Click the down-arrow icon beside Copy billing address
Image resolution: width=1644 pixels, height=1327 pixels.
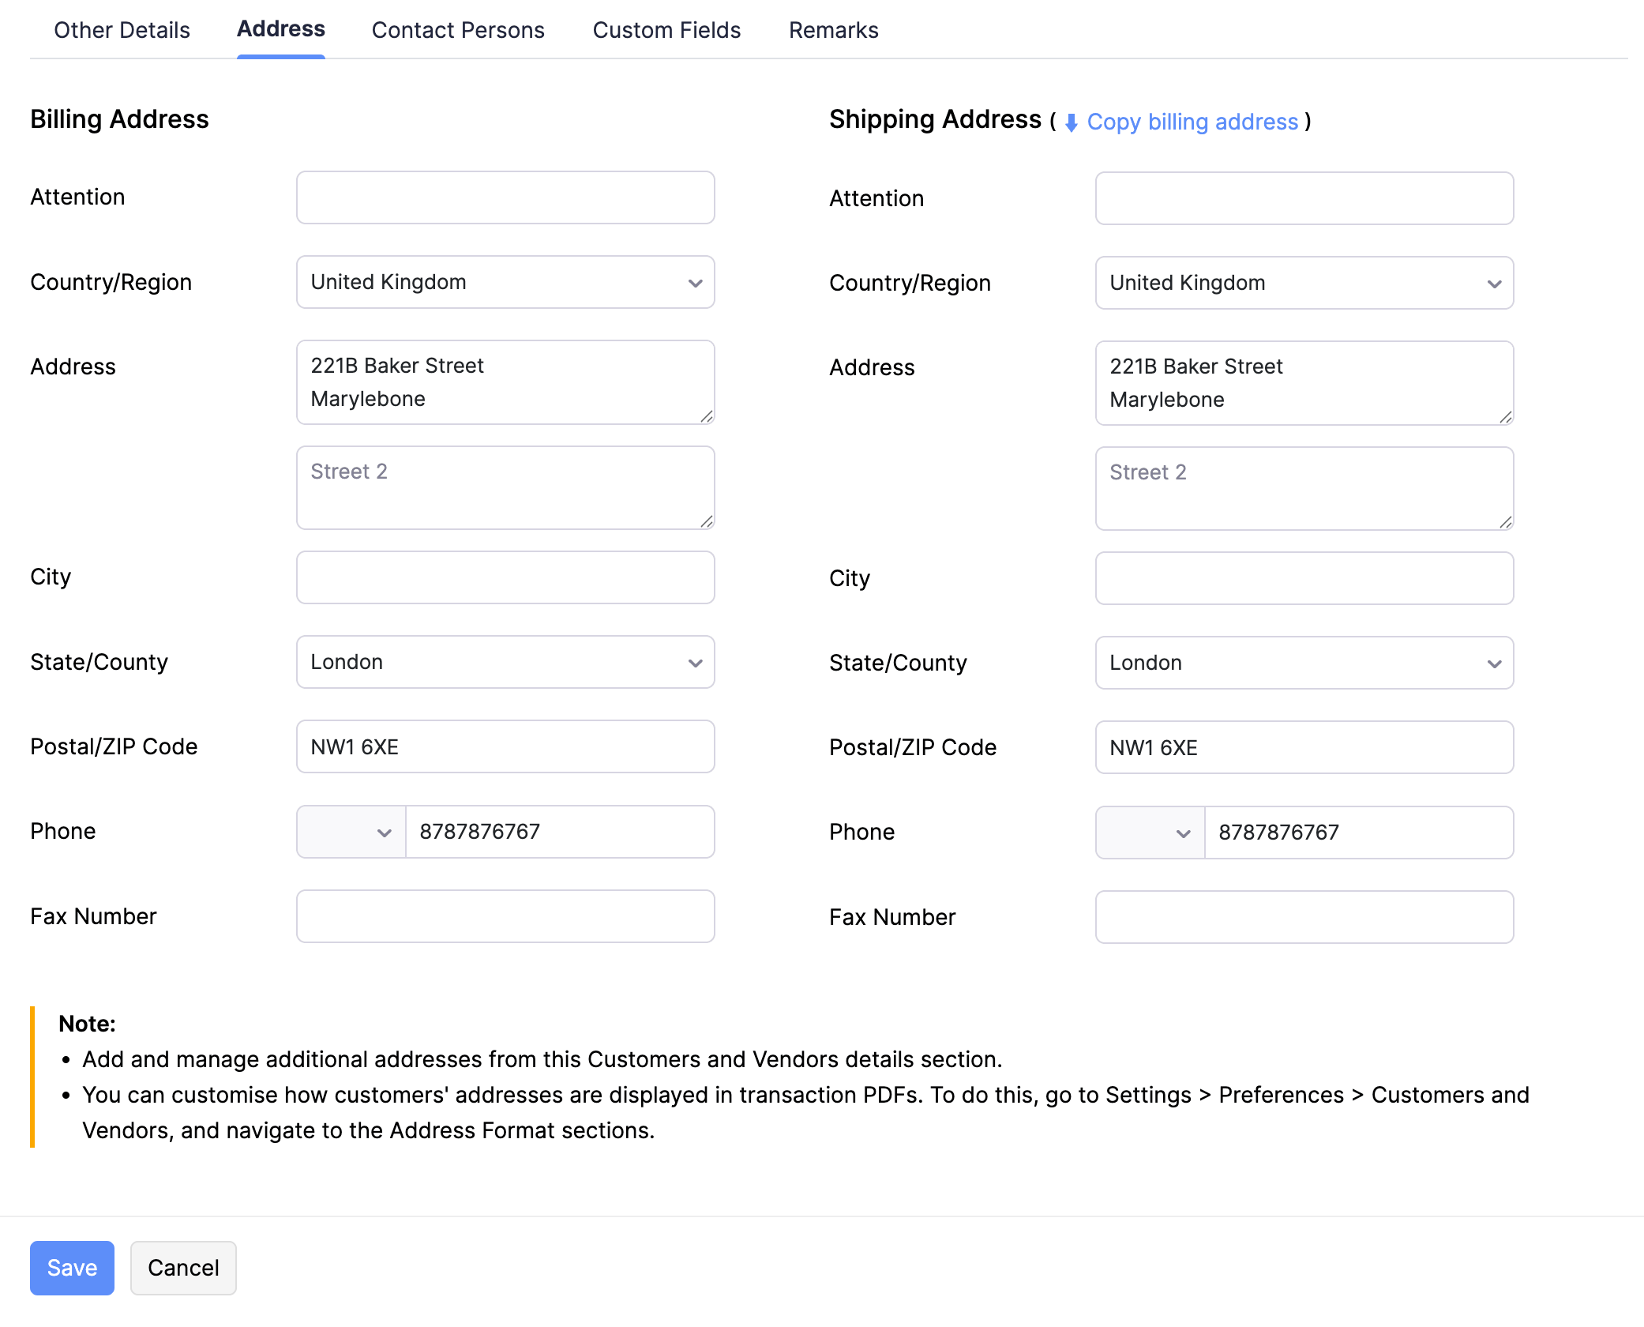1072,123
